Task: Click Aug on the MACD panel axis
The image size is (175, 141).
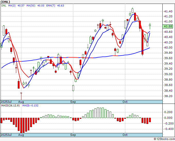Action: tap(21, 135)
